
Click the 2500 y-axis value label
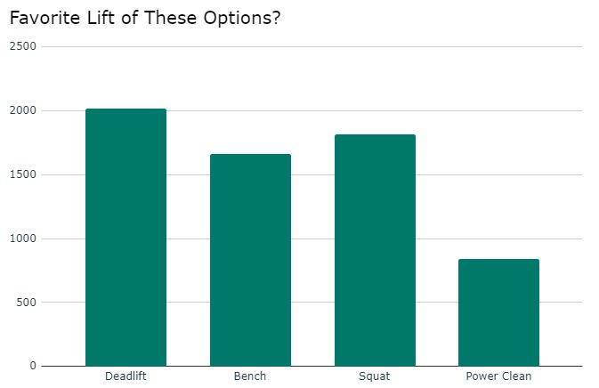tap(22, 46)
